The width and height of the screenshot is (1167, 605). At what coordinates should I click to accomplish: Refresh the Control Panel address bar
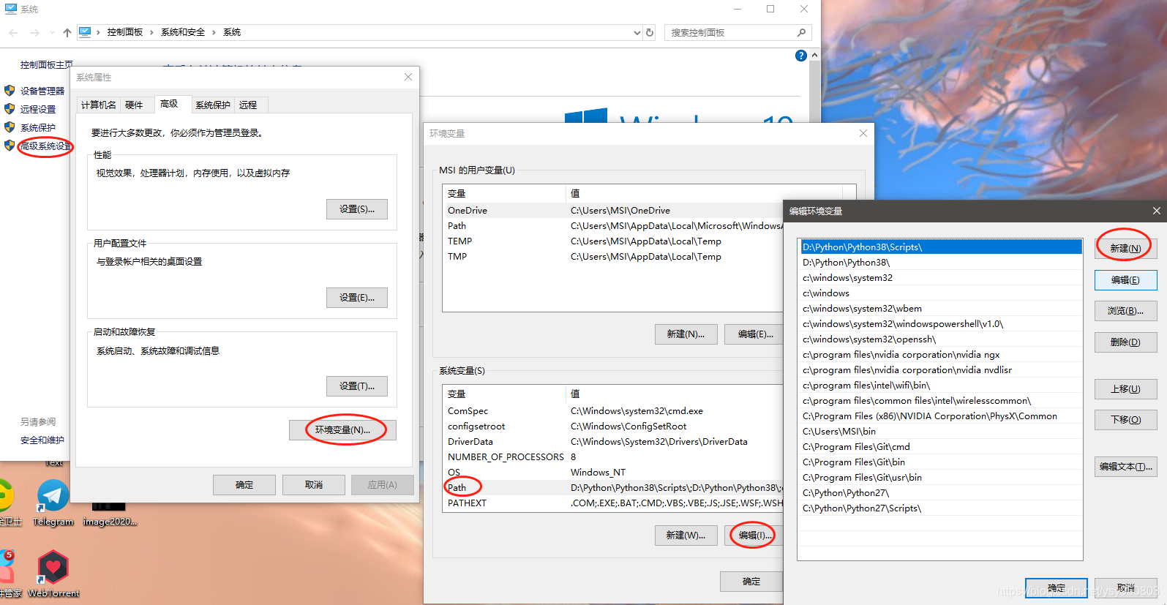point(650,33)
